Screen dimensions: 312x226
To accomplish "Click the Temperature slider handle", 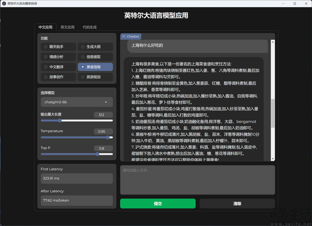I will pos(108,138).
